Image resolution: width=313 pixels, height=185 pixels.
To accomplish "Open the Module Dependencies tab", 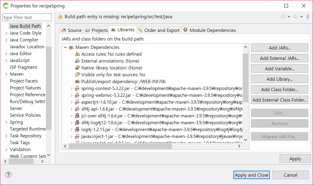I will click(x=209, y=30).
